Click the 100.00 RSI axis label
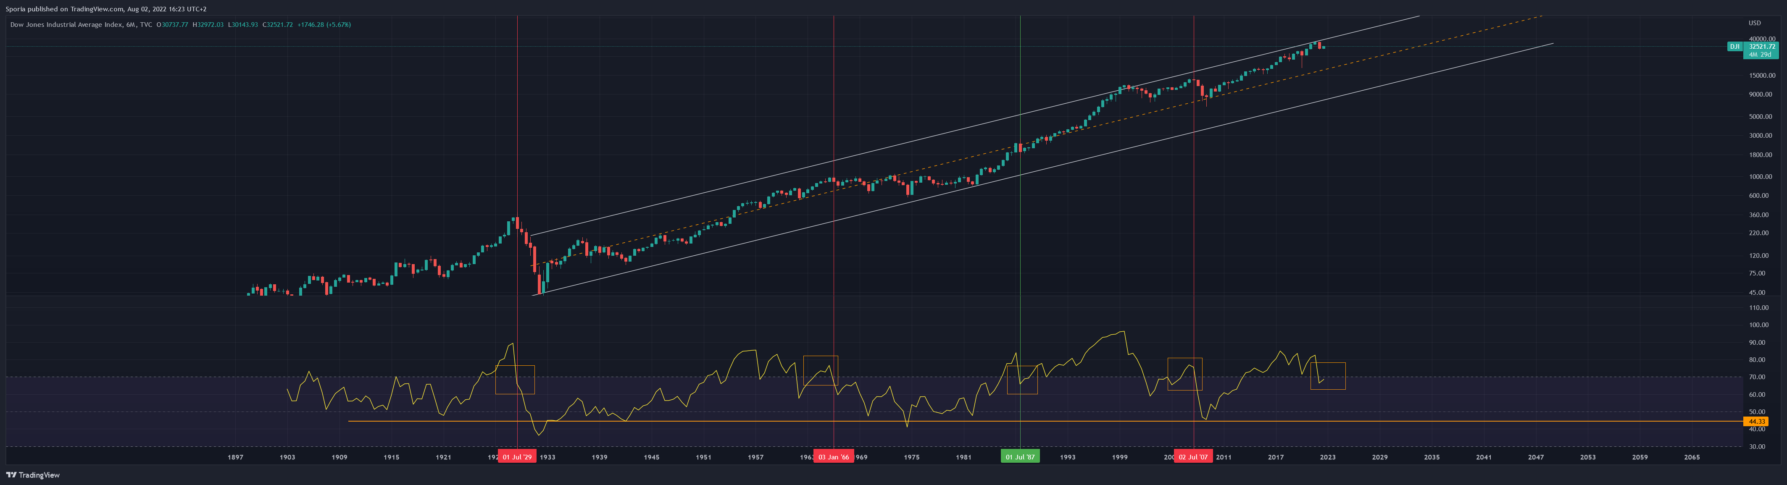The image size is (1787, 485). 1759,325
